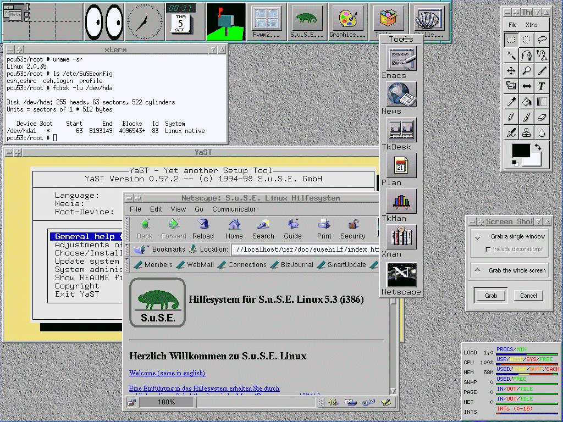This screenshot has width=563, height=422.
Task: Click Cancel in the Screen Shot dialog
Action: (528, 296)
